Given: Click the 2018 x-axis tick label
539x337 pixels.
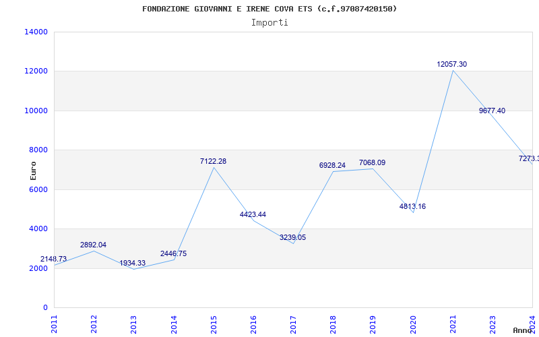Looking at the screenshot, I should 333,323.
